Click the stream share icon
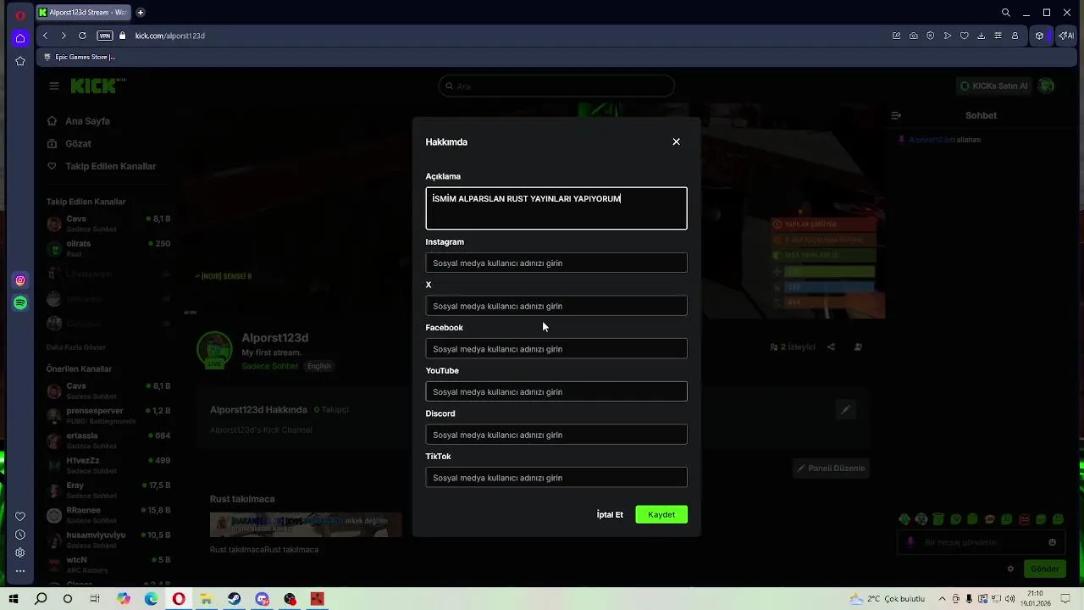1084x610 pixels. coord(831,347)
